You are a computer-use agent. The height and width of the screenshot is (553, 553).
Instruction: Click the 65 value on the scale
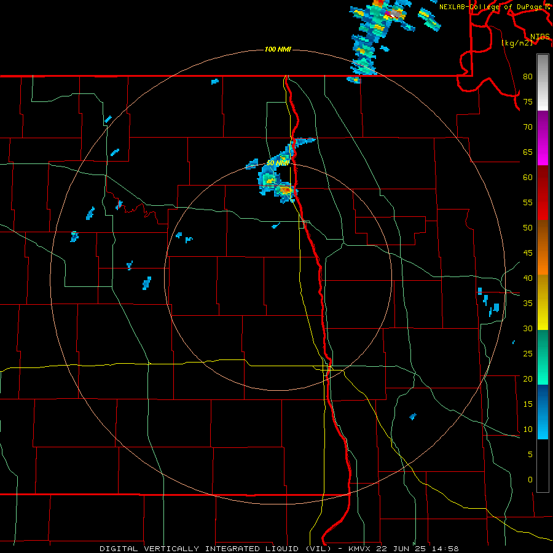click(528, 152)
